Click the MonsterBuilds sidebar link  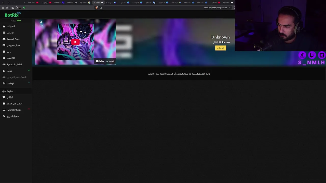[15, 110]
